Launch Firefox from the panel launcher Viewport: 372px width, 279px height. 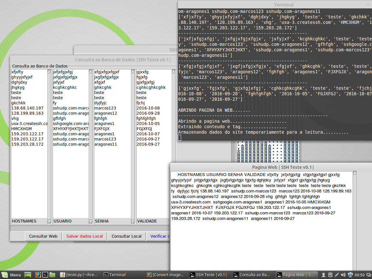[x=38, y=275]
